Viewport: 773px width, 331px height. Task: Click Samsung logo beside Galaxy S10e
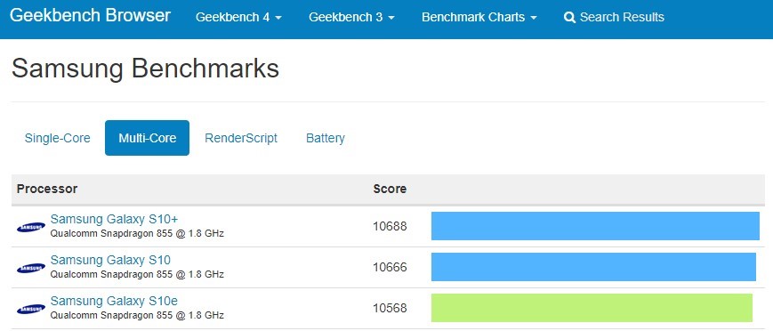click(x=31, y=309)
